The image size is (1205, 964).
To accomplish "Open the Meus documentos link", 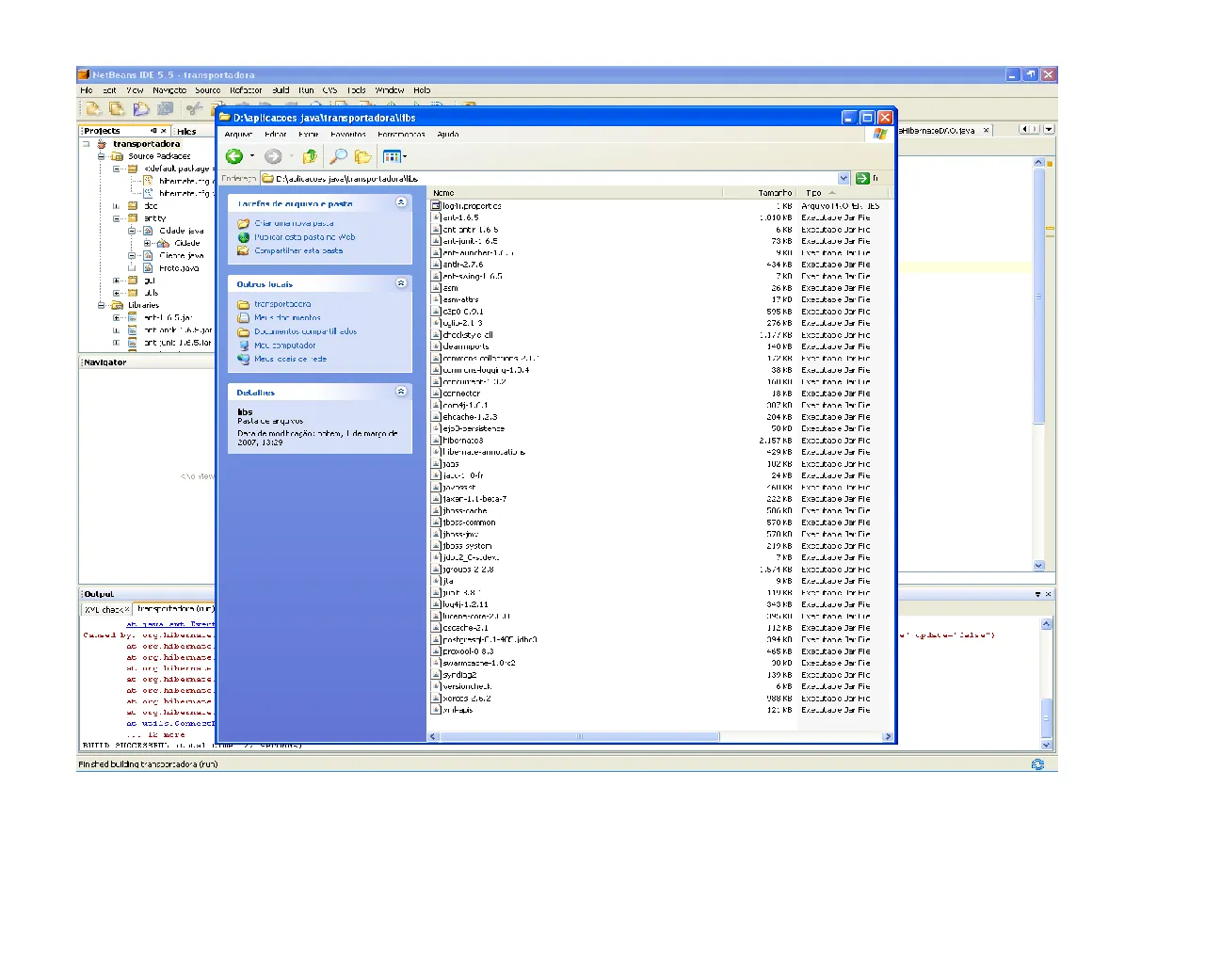I will click(x=287, y=318).
